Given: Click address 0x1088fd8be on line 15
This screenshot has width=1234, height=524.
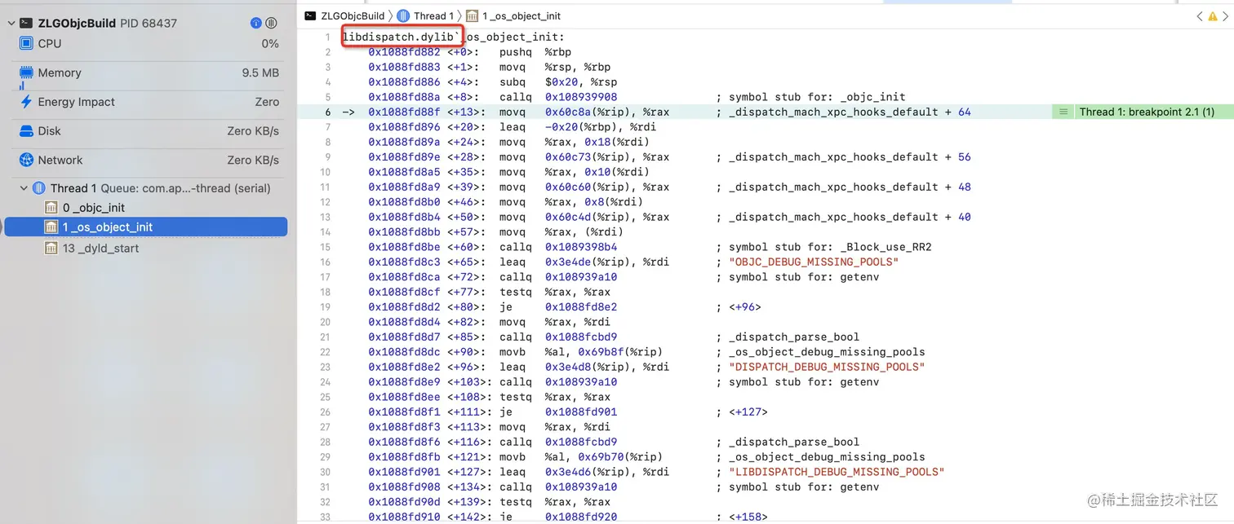Looking at the screenshot, I should 404,247.
